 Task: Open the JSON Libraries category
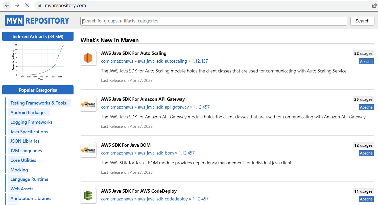click(25, 141)
